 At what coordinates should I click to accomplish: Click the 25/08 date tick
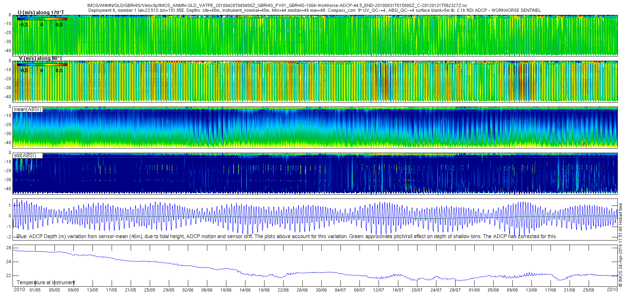(588, 290)
